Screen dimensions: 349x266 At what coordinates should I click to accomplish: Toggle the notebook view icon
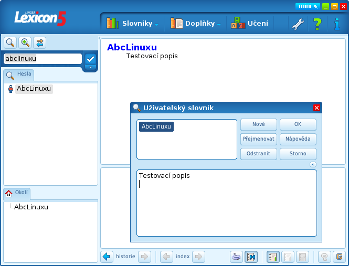[x=273, y=257]
